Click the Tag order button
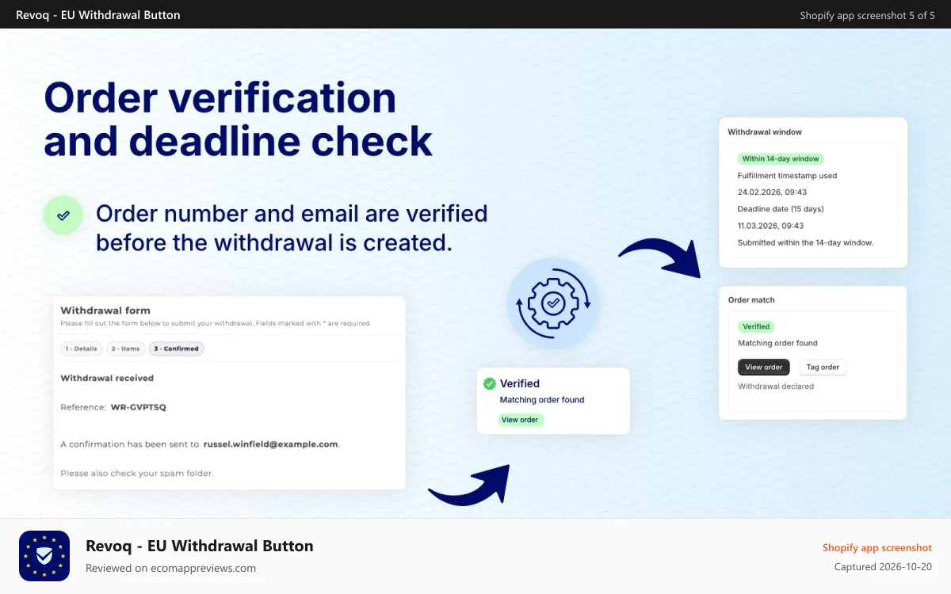 (x=823, y=367)
